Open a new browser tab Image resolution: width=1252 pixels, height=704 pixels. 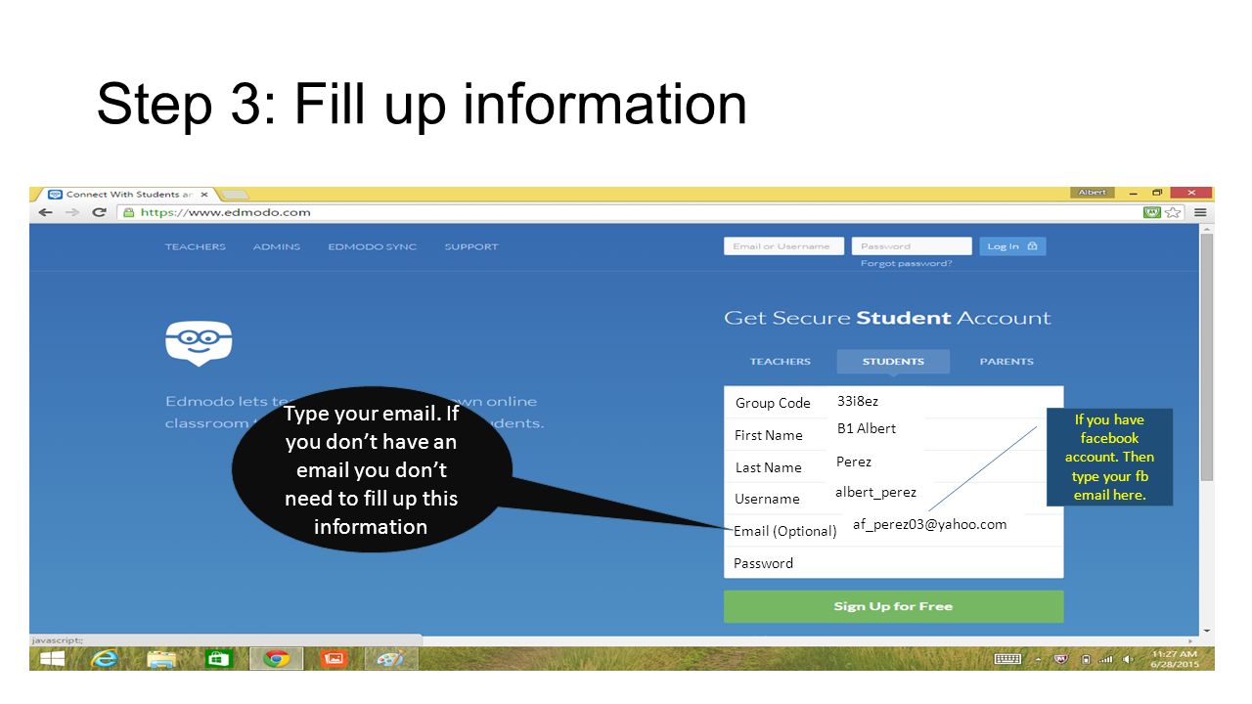[235, 195]
